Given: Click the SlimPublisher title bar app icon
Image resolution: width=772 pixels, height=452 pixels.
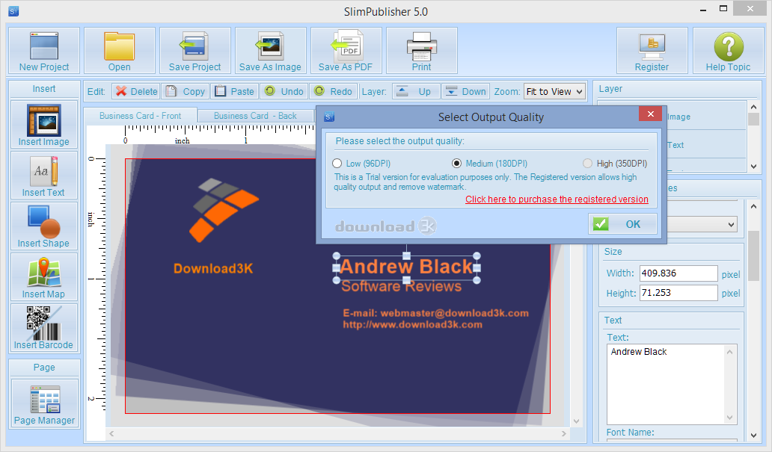Looking at the screenshot, I should 13,10.
